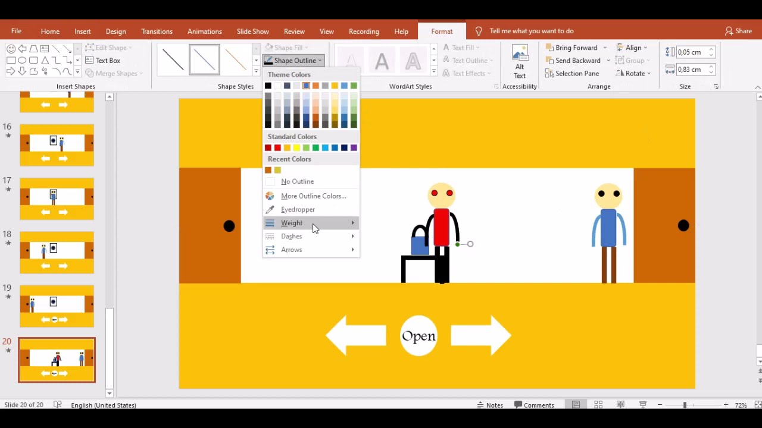The image size is (762, 428).
Task: Select the orange theme color swatch
Action: [x=316, y=86]
